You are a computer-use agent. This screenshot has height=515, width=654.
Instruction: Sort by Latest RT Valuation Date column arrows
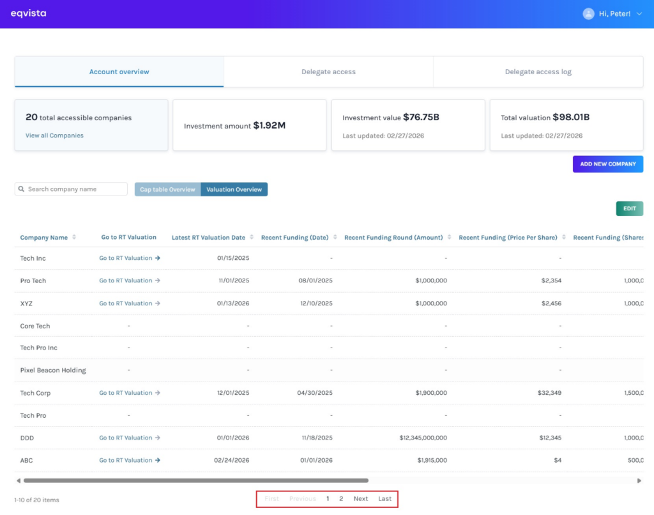[252, 237]
